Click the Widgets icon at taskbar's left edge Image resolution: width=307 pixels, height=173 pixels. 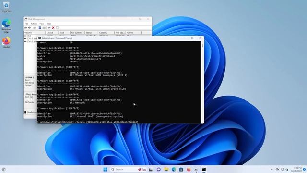pos(4,169)
